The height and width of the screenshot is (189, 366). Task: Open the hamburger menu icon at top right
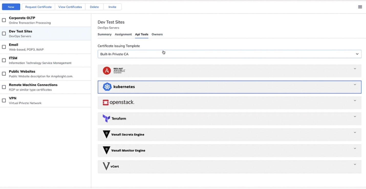point(360,7)
